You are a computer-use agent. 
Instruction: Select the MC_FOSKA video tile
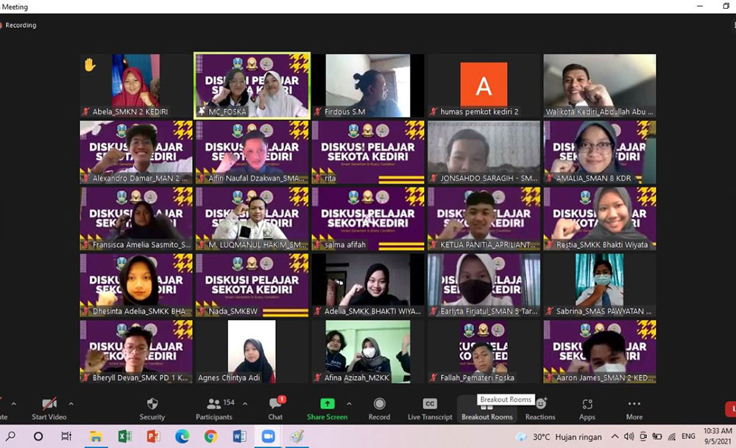[x=252, y=85]
